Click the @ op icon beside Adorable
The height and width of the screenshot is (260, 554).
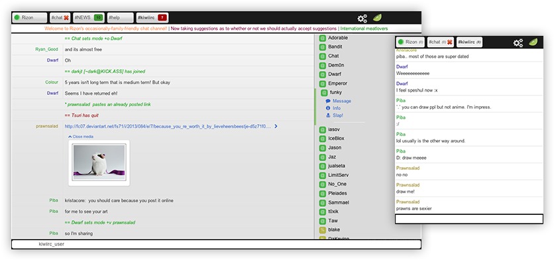point(322,38)
